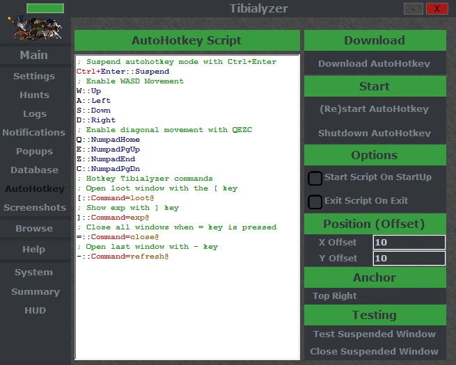Open the Main tab
This screenshot has width=456, height=365.
point(34,55)
